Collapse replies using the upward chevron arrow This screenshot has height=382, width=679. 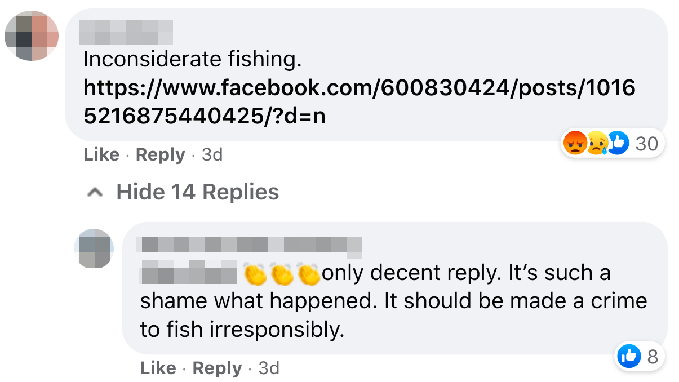pyautogui.click(x=95, y=193)
